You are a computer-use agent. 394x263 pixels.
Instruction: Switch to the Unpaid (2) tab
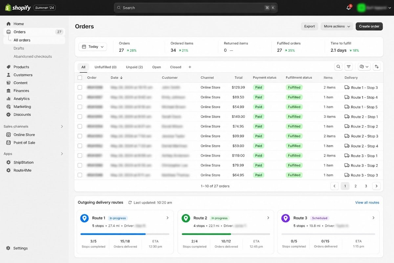pyautogui.click(x=134, y=67)
